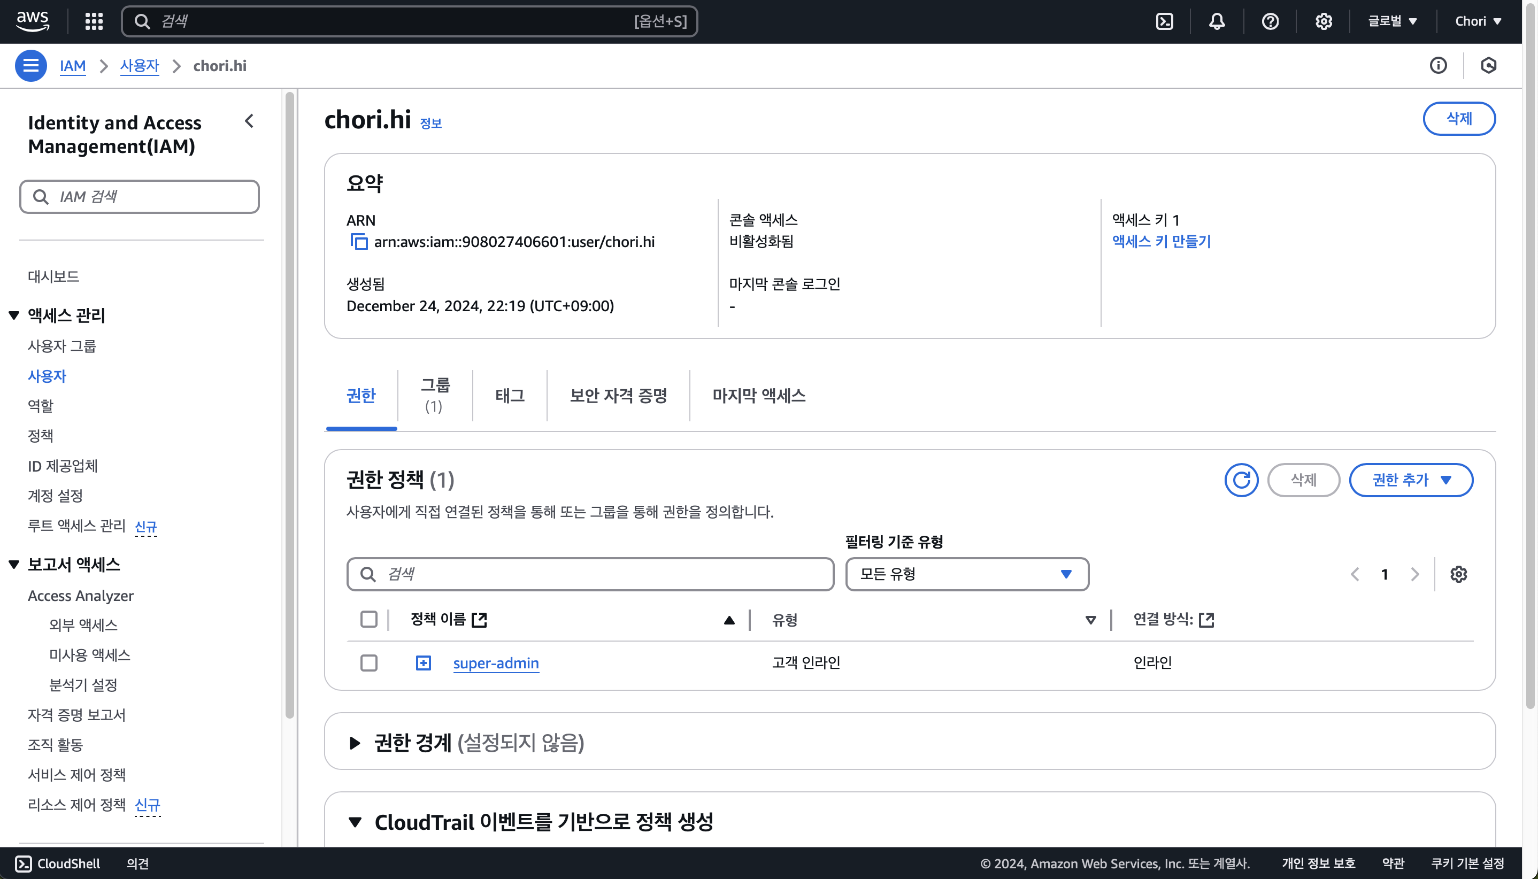Open the 모든 유형 filter type dropdown

pos(967,574)
